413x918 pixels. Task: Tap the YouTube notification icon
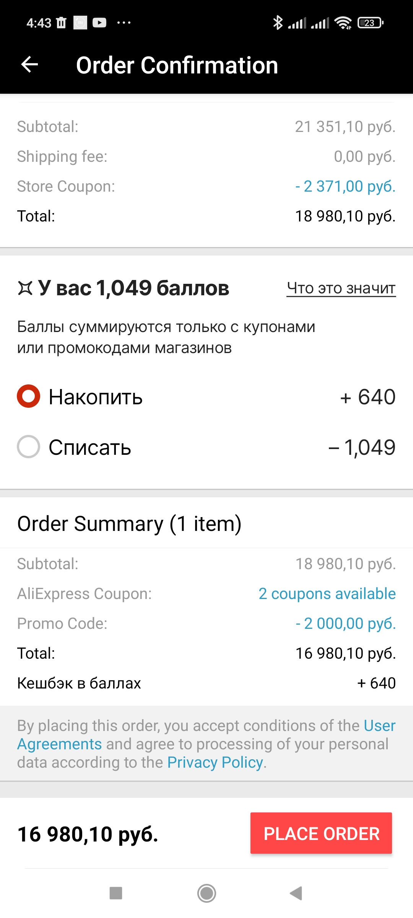(99, 23)
